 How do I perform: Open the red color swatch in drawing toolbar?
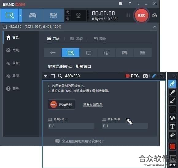[x=172, y=146]
